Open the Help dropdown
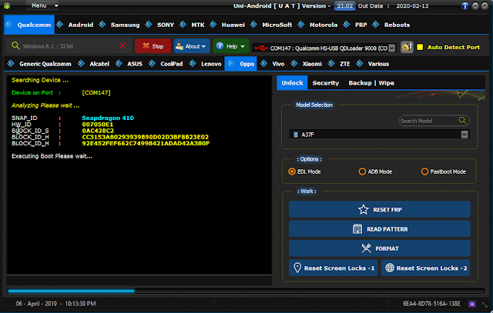This screenshot has width=493, height=313. click(x=231, y=46)
